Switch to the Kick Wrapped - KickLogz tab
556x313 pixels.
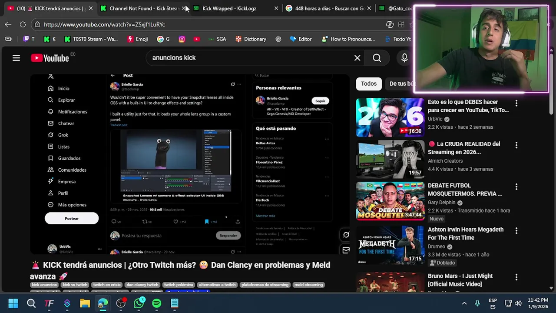click(x=235, y=8)
